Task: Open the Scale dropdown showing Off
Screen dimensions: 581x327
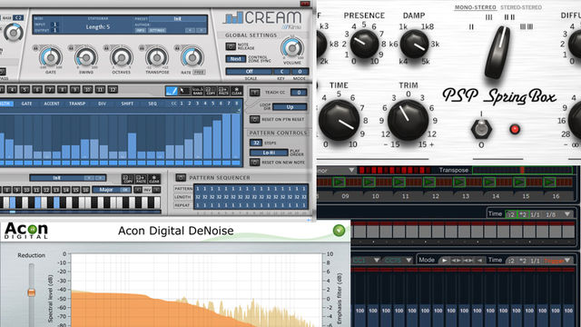Action: (249, 72)
